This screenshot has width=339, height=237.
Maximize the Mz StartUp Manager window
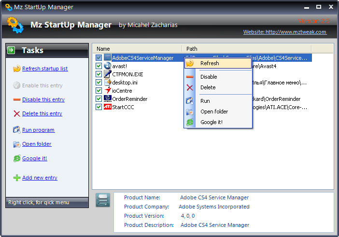(319, 7)
